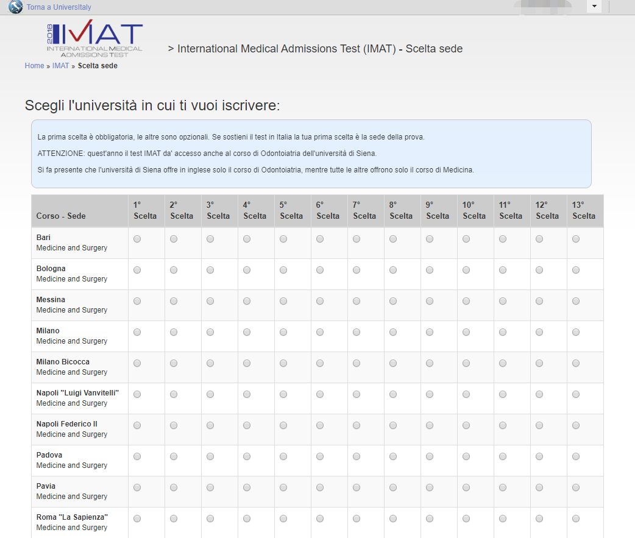Pick Roma La Sapienza as 6° Scelta
The height and width of the screenshot is (538, 635).
pos(320,519)
